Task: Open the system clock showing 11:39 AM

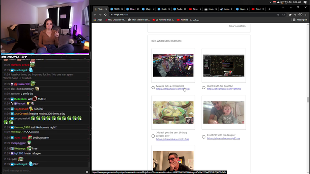Action: click(x=297, y=2)
